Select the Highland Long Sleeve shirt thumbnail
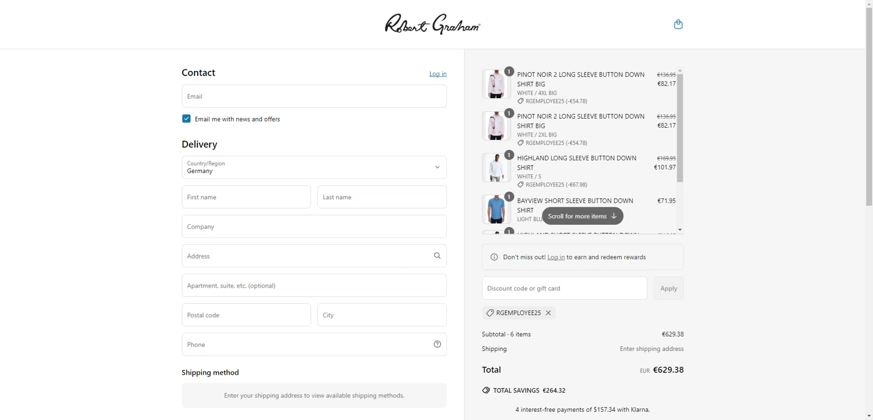This screenshot has width=873, height=420. [496, 168]
